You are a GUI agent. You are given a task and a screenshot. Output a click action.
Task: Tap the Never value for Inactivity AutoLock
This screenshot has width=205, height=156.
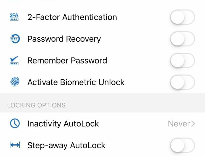pyautogui.click(x=179, y=124)
